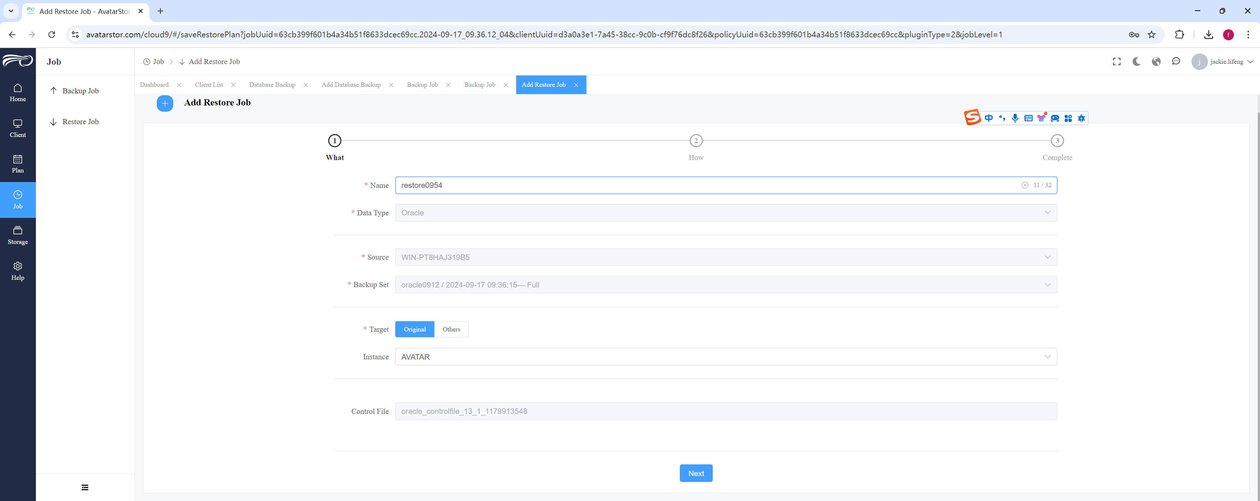This screenshot has width=1260, height=501.
Task: Switch to the Database Backup tab
Action: [x=272, y=85]
